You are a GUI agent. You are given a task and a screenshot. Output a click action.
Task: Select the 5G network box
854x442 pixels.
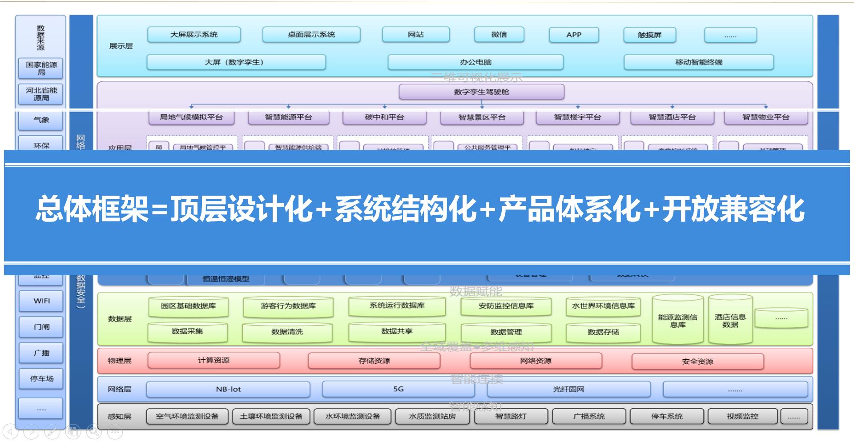pos(398,389)
